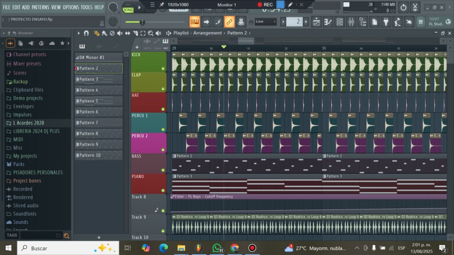The image size is (454, 255).
Task: Select the Draw pencil tool in playlist toolbar
Action: (x=97, y=33)
